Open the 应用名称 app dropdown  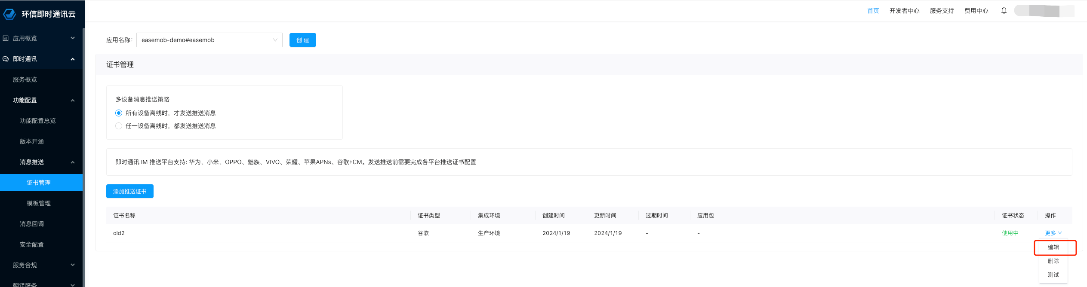[x=209, y=40]
